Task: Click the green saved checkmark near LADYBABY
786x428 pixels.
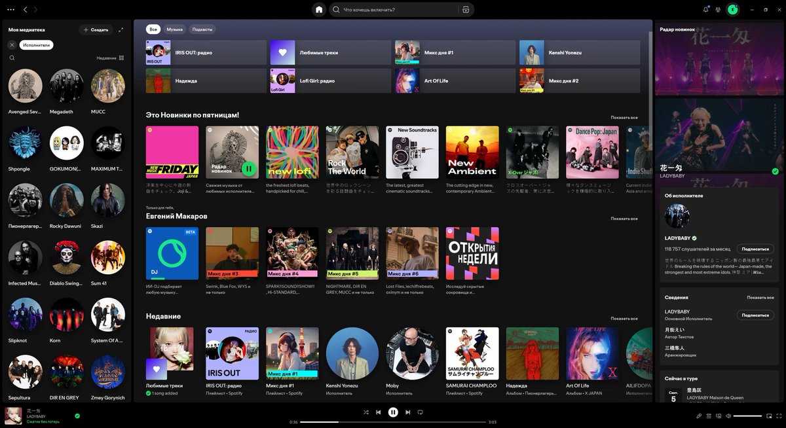Action: click(77, 416)
